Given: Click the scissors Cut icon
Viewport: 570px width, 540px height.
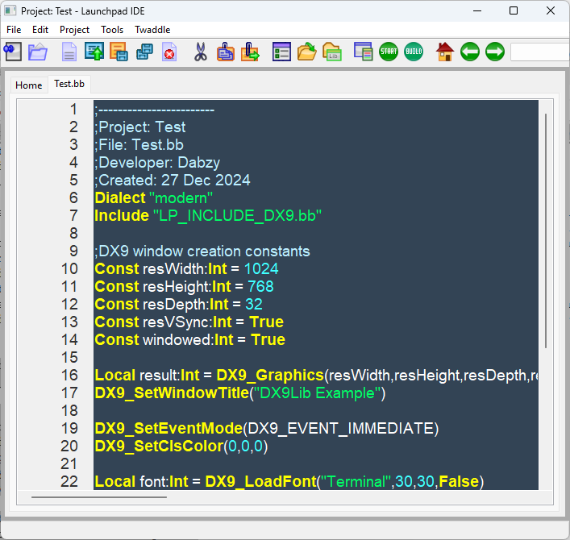Looking at the screenshot, I should (201, 52).
